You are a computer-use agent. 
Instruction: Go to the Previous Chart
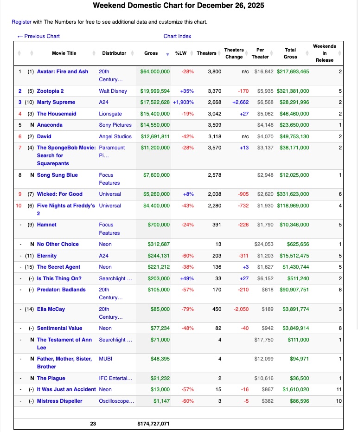coord(38,36)
